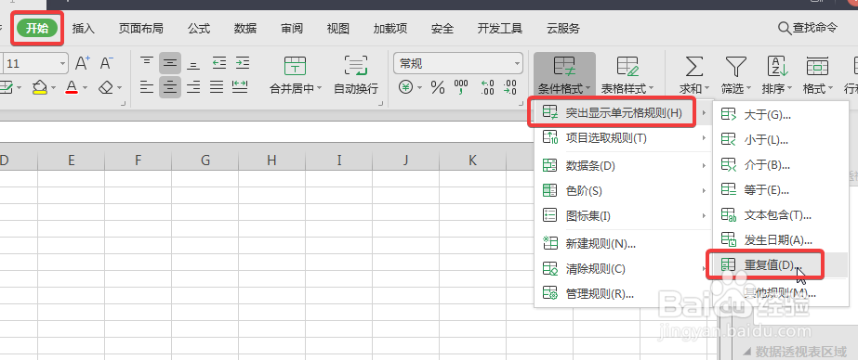Toggle center horizontal alignment
The image size is (858, 360).
170,87
